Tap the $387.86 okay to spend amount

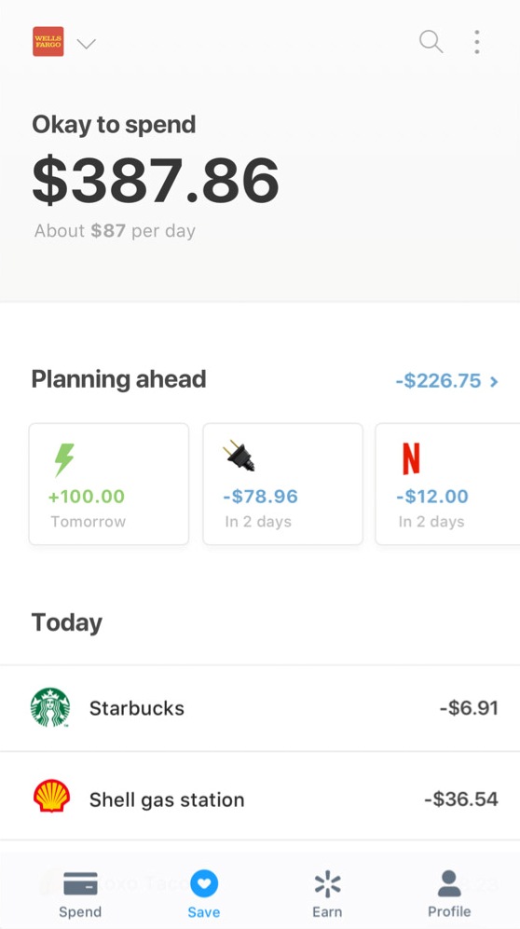[x=156, y=181]
